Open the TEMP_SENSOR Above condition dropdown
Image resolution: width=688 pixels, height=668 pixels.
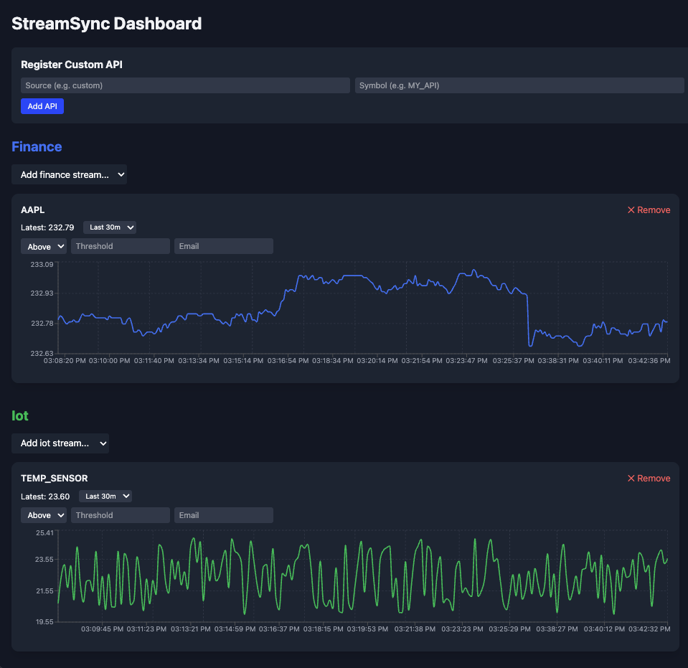pyautogui.click(x=44, y=515)
